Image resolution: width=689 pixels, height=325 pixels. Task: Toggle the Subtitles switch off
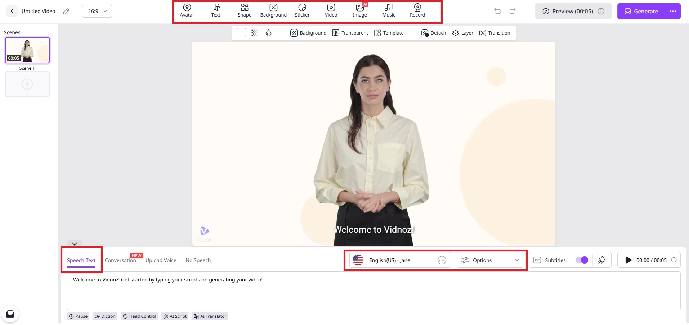point(582,260)
